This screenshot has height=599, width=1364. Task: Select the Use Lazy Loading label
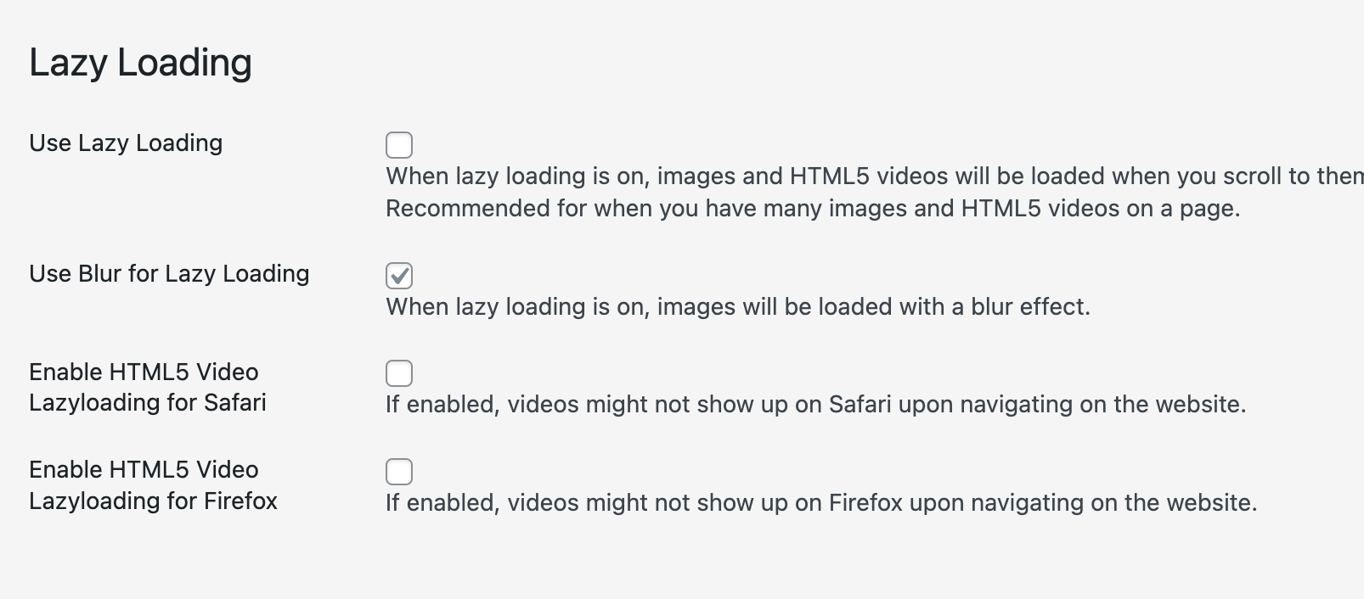point(124,143)
